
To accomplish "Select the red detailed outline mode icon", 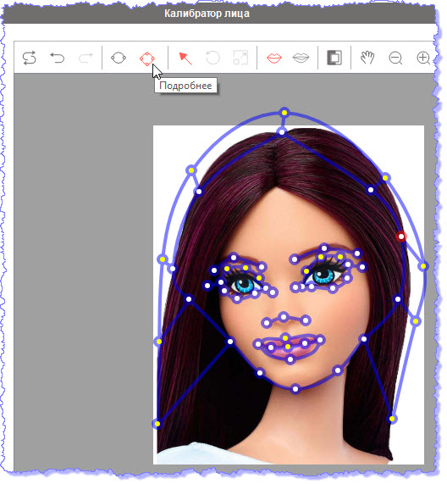I will [147, 58].
